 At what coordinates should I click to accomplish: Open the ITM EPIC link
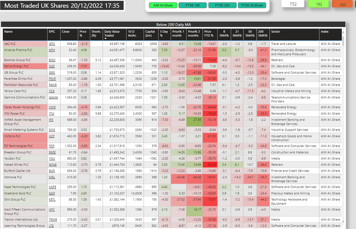pos(51,113)
